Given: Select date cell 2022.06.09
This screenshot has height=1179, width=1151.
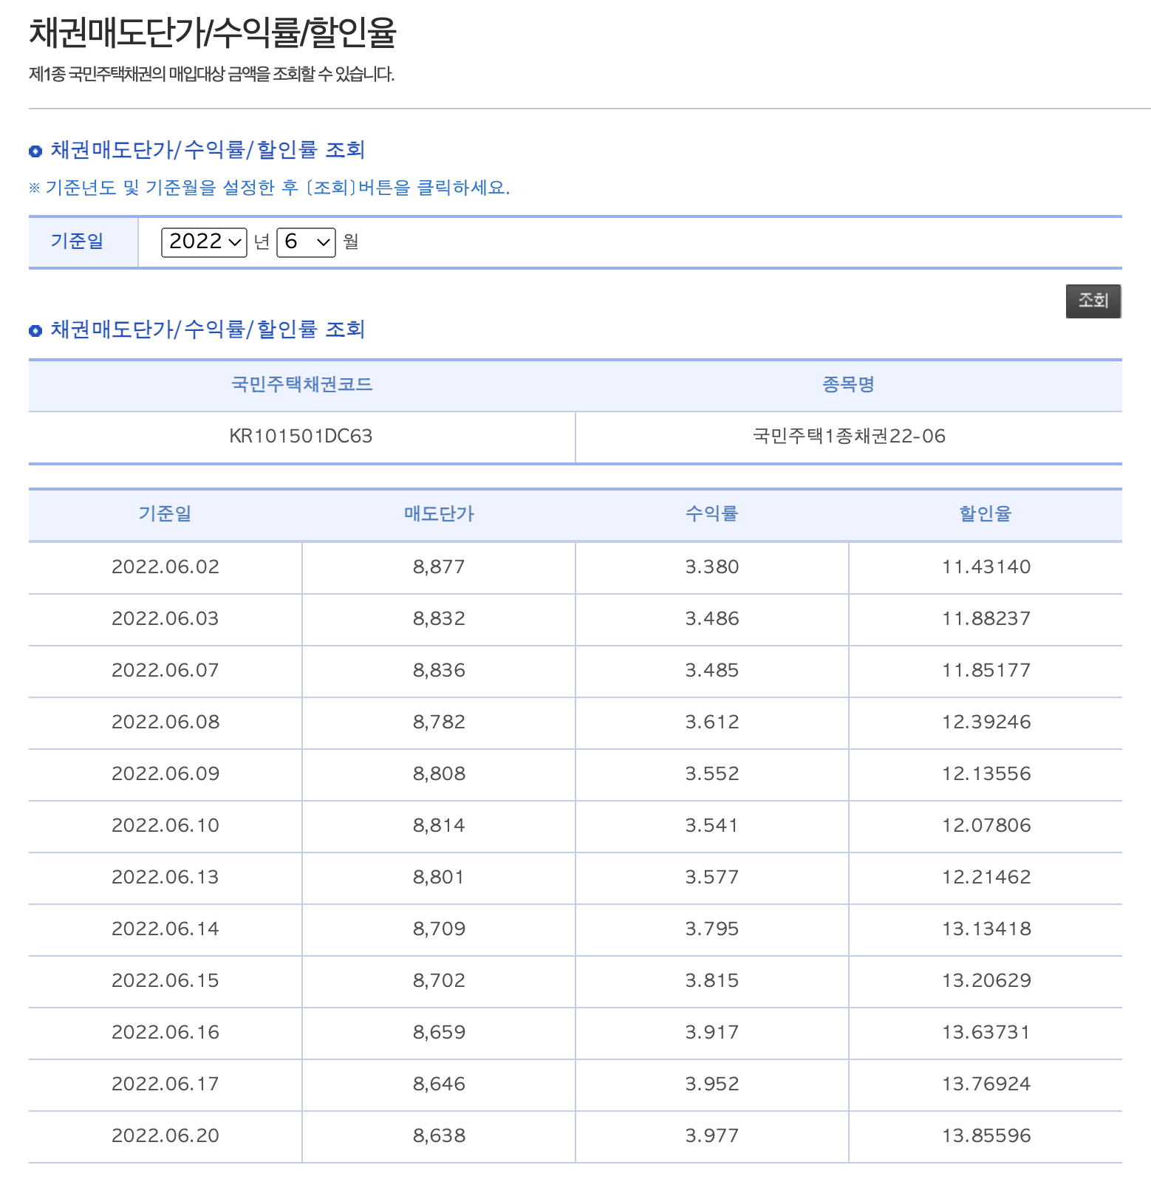Looking at the screenshot, I should pyautogui.click(x=165, y=774).
